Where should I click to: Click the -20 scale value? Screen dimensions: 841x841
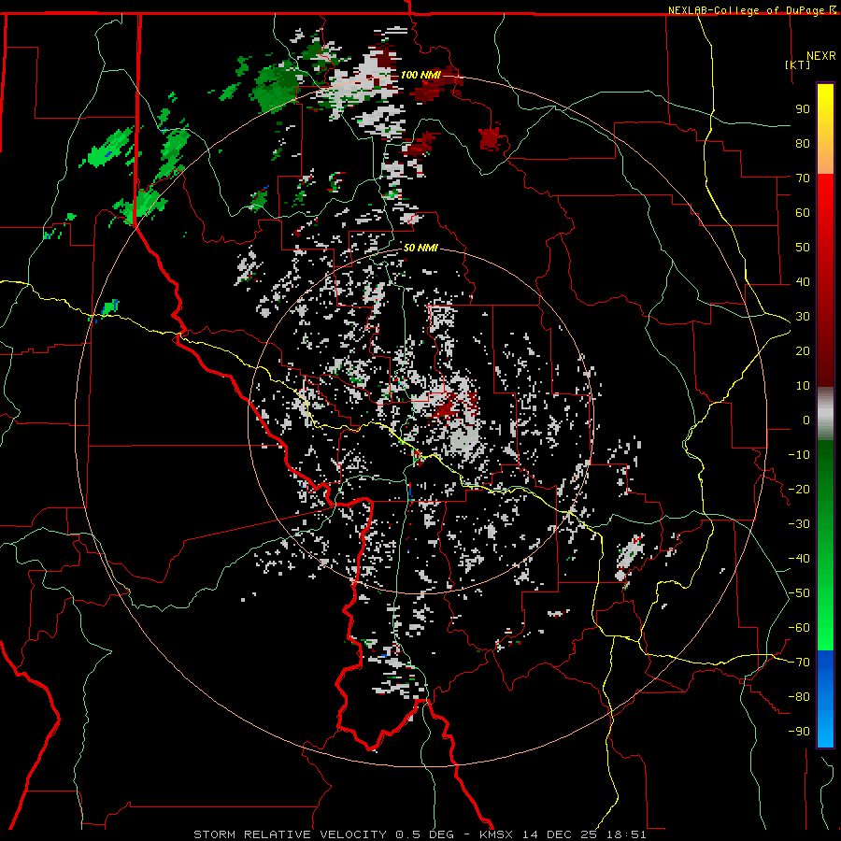pos(799,490)
